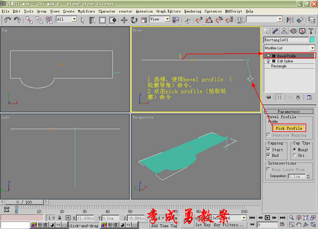
Task: Open the selection filter All dropdown
Action: pos(74,19)
